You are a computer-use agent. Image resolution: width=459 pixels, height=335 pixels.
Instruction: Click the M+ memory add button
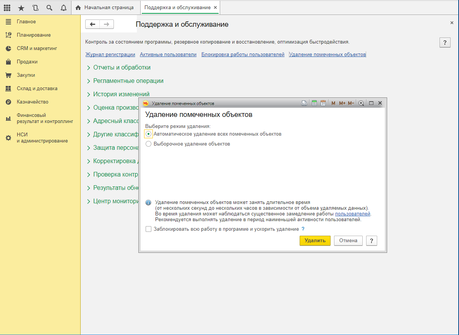click(x=342, y=103)
